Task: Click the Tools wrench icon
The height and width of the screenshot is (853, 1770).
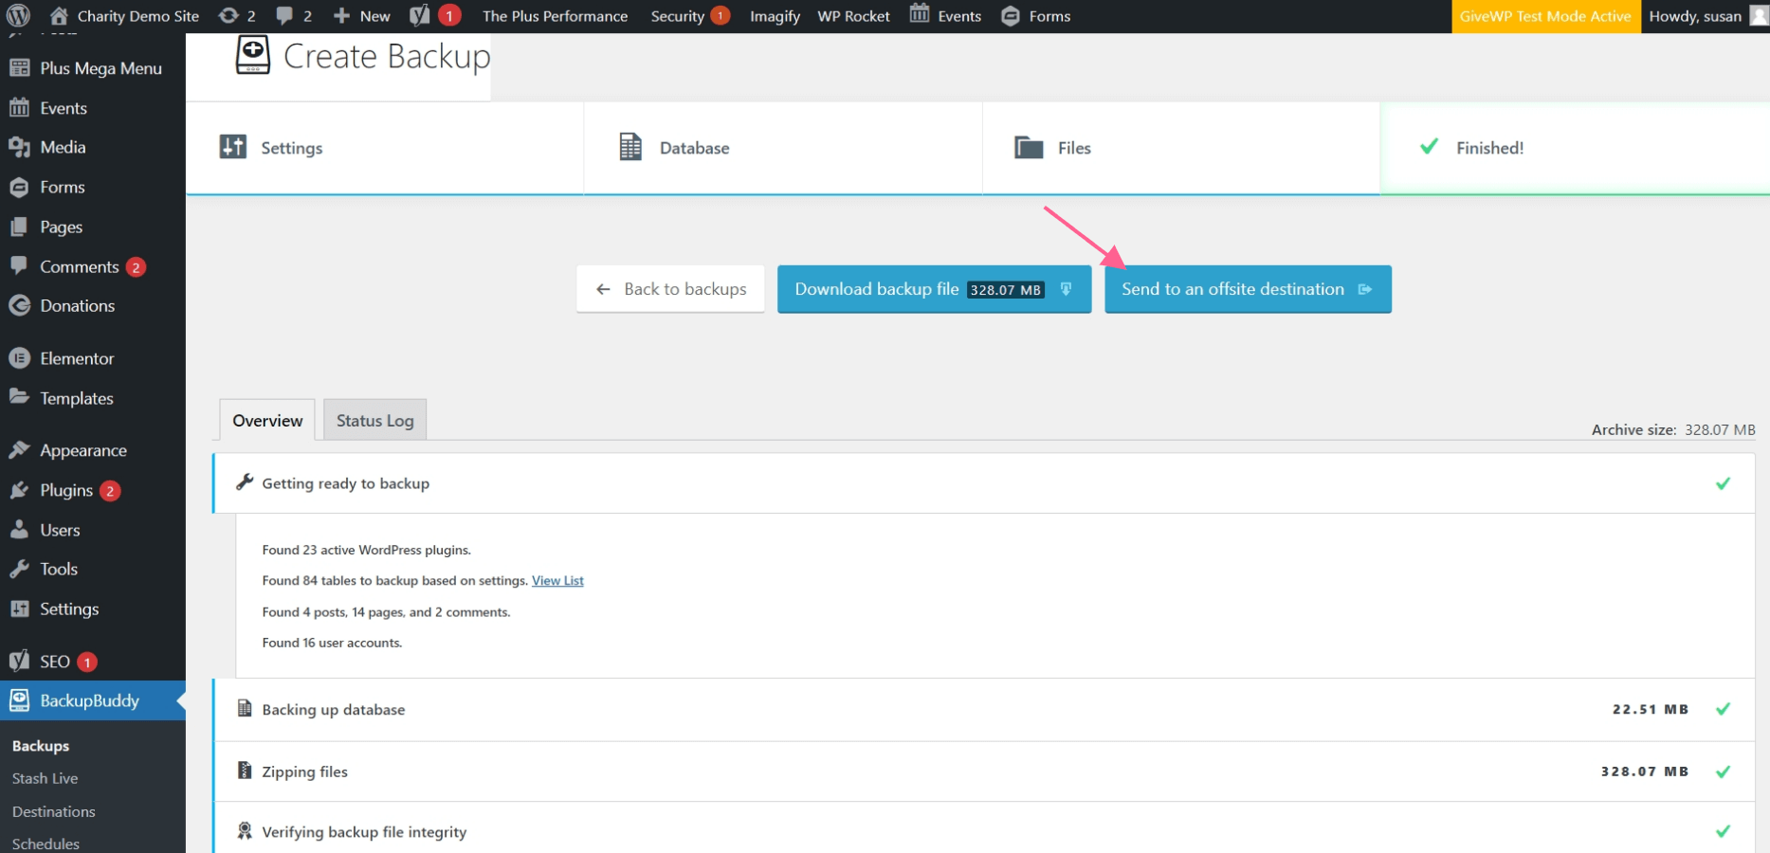Action: [x=19, y=569]
